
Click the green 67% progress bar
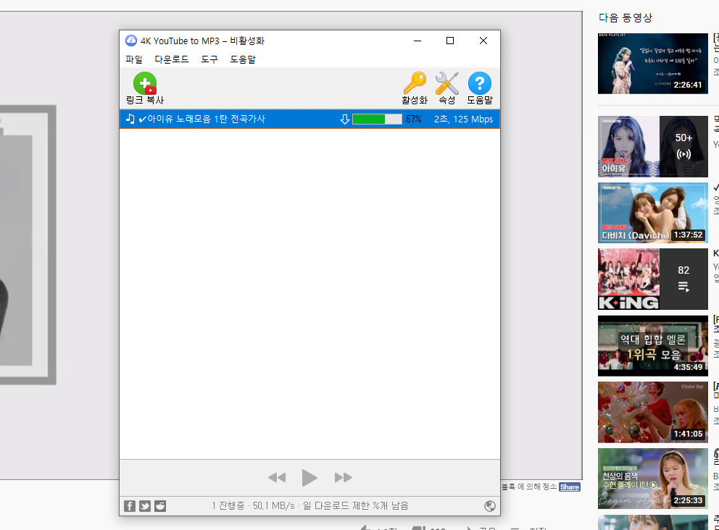point(377,119)
